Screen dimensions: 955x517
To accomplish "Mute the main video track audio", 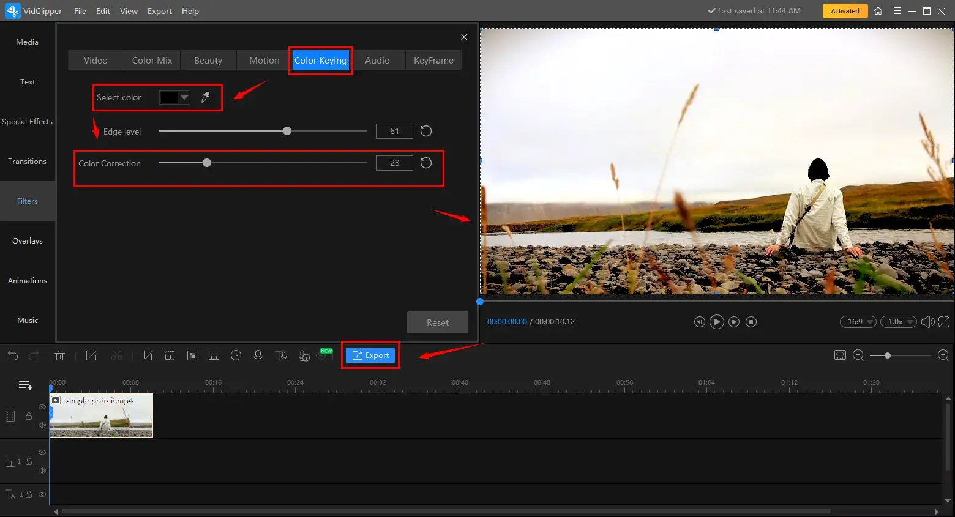I will [42, 425].
